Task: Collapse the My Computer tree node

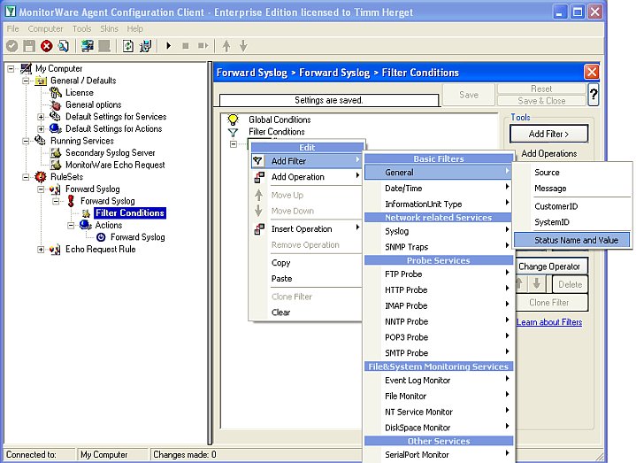Action: pyautogui.click(x=11, y=68)
